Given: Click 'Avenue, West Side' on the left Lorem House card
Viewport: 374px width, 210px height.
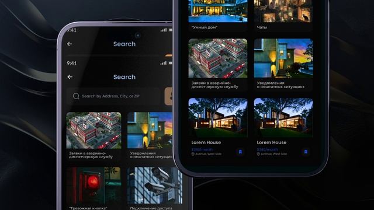Looking at the screenshot, I should click(x=208, y=154).
